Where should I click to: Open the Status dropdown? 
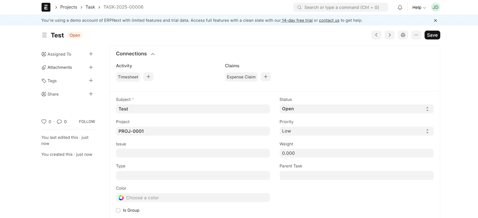(356, 109)
